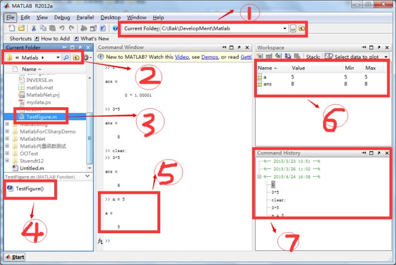Screen dimensions: 396x265
Task: Expand the Stuendt12 folder node
Action: click(x=7, y=161)
